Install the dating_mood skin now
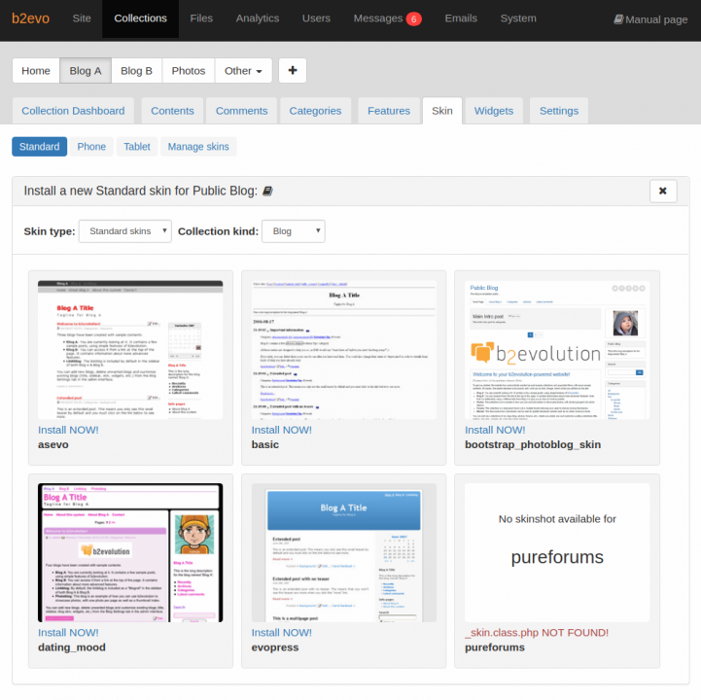Viewport: 701px width, 700px height. coord(68,633)
